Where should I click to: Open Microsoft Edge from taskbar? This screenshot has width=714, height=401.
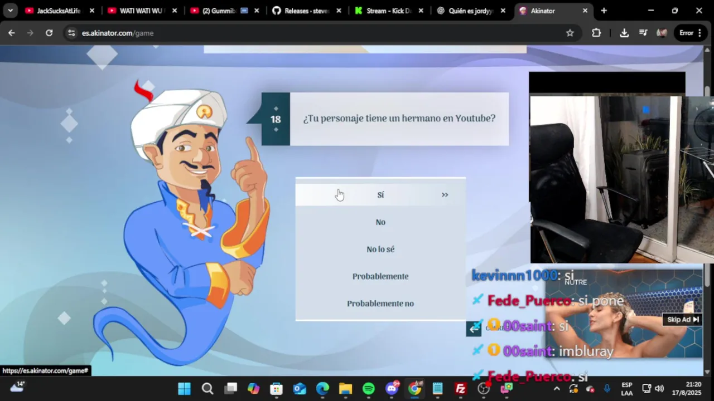pyautogui.click(x=322, y=388)
